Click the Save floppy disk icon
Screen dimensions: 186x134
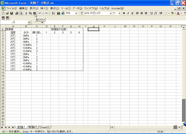pos(12,13)
